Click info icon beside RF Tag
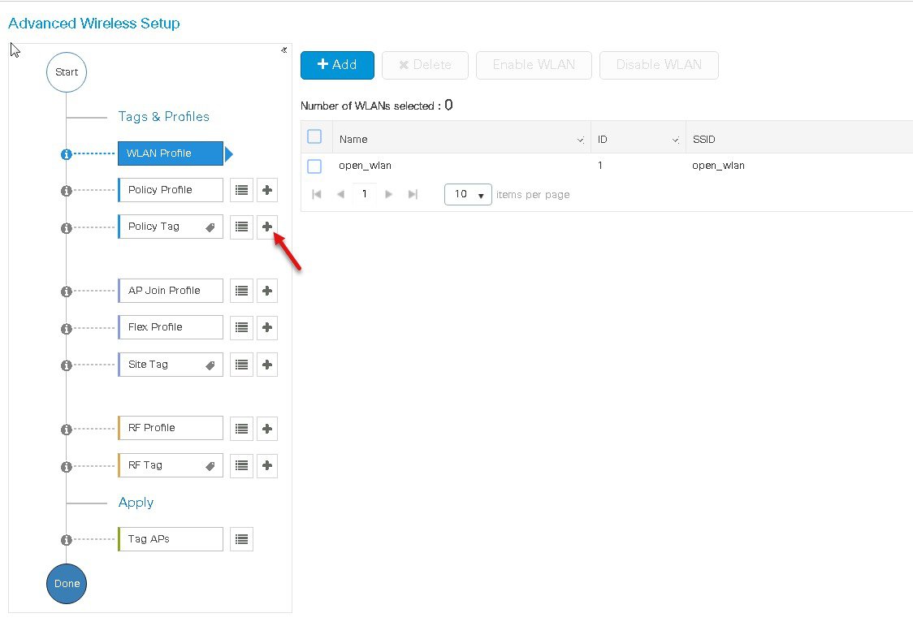This screenshot has width=913, height=622. [x=67, y=467]
